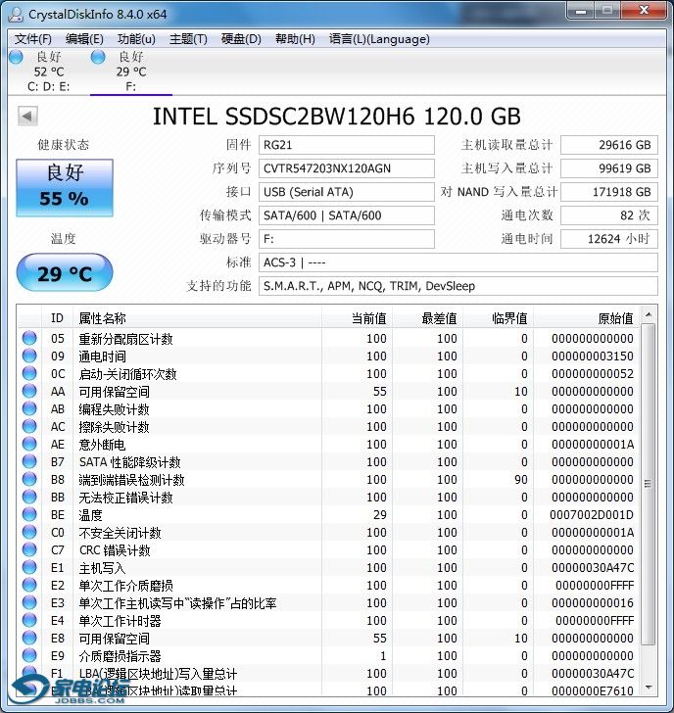Click the 原始值 column header
674x713 pixels.
(x=586, y=318)
